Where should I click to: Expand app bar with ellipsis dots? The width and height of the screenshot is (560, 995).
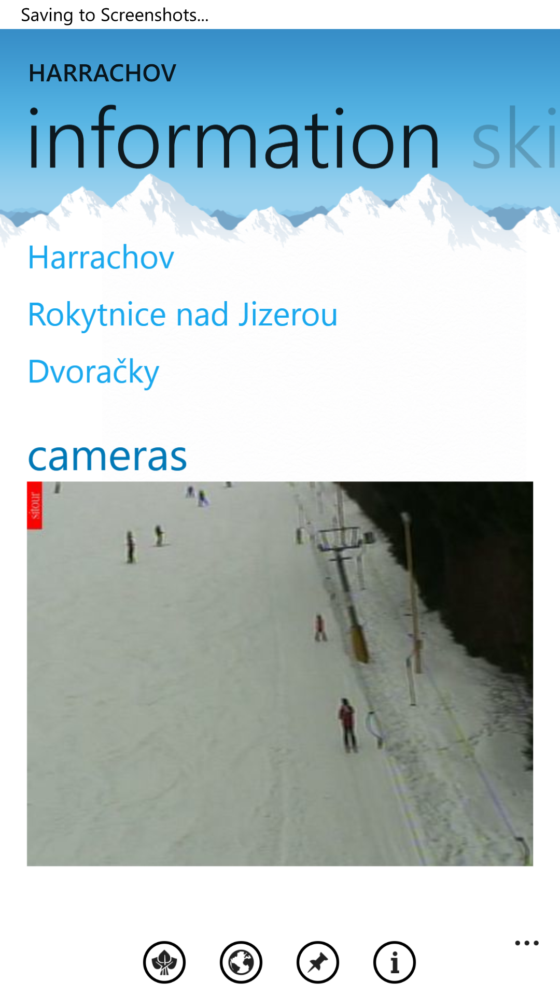pyautogui.click(x=527, y=943)
